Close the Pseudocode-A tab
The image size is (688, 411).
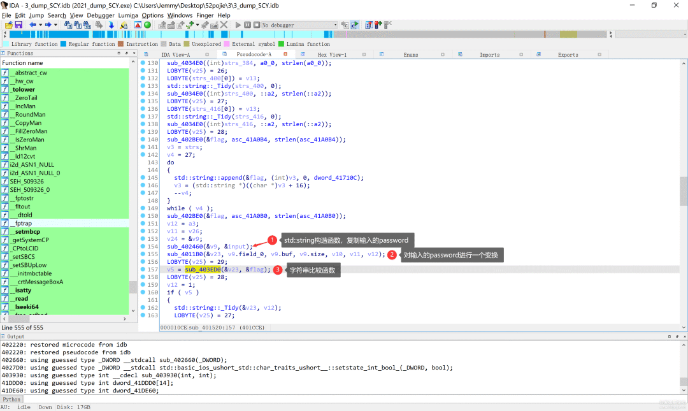[x=285, y=55]
